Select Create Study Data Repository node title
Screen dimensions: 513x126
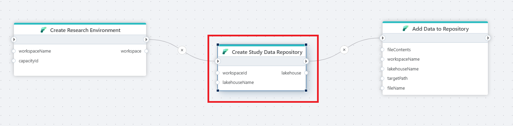(x=267, y=52)
